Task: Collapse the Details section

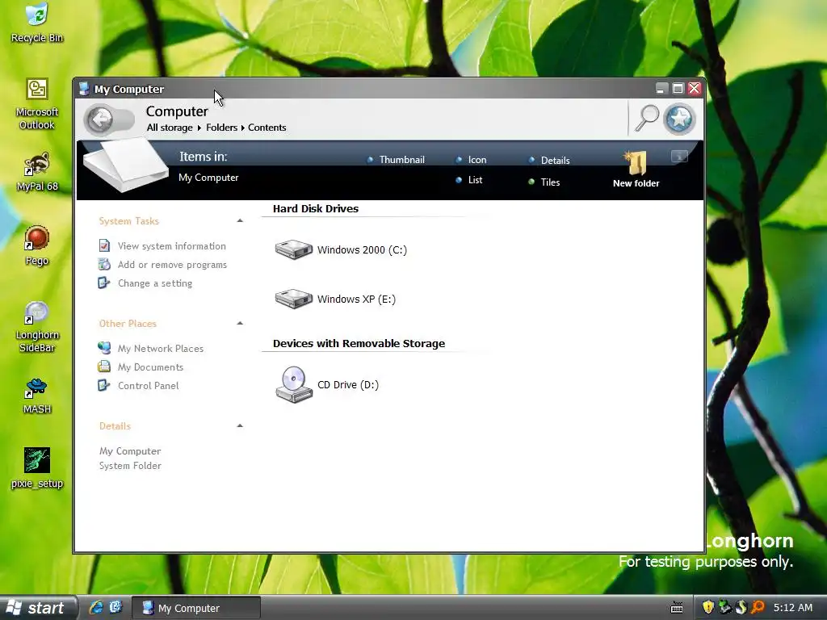Action: pos(240,425)
